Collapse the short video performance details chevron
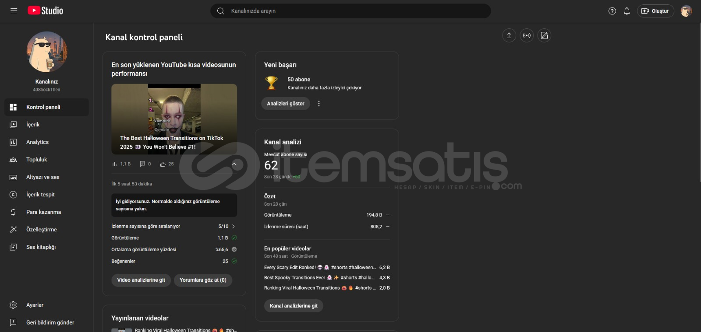 [234, 164]
